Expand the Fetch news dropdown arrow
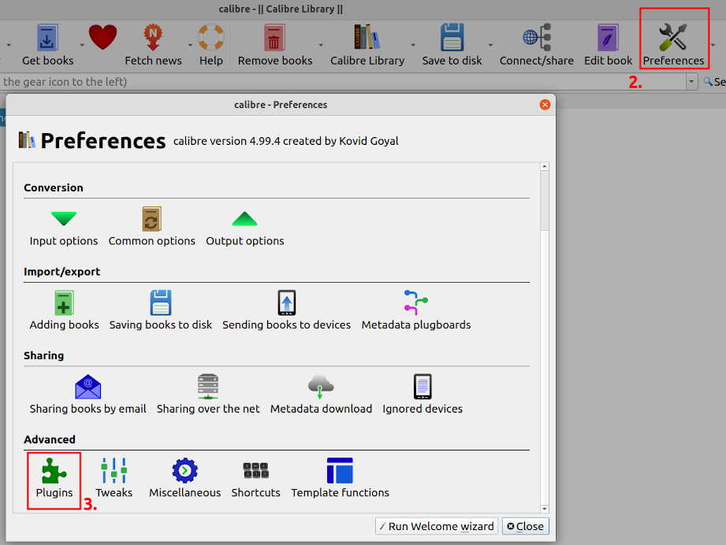726x545 pixels. click(x=190, y=46)
